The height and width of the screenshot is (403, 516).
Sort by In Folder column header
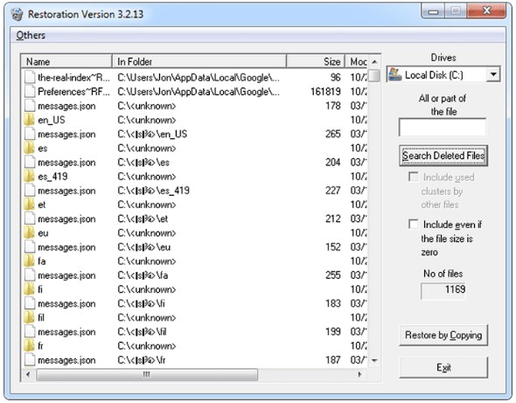point(199,61)
